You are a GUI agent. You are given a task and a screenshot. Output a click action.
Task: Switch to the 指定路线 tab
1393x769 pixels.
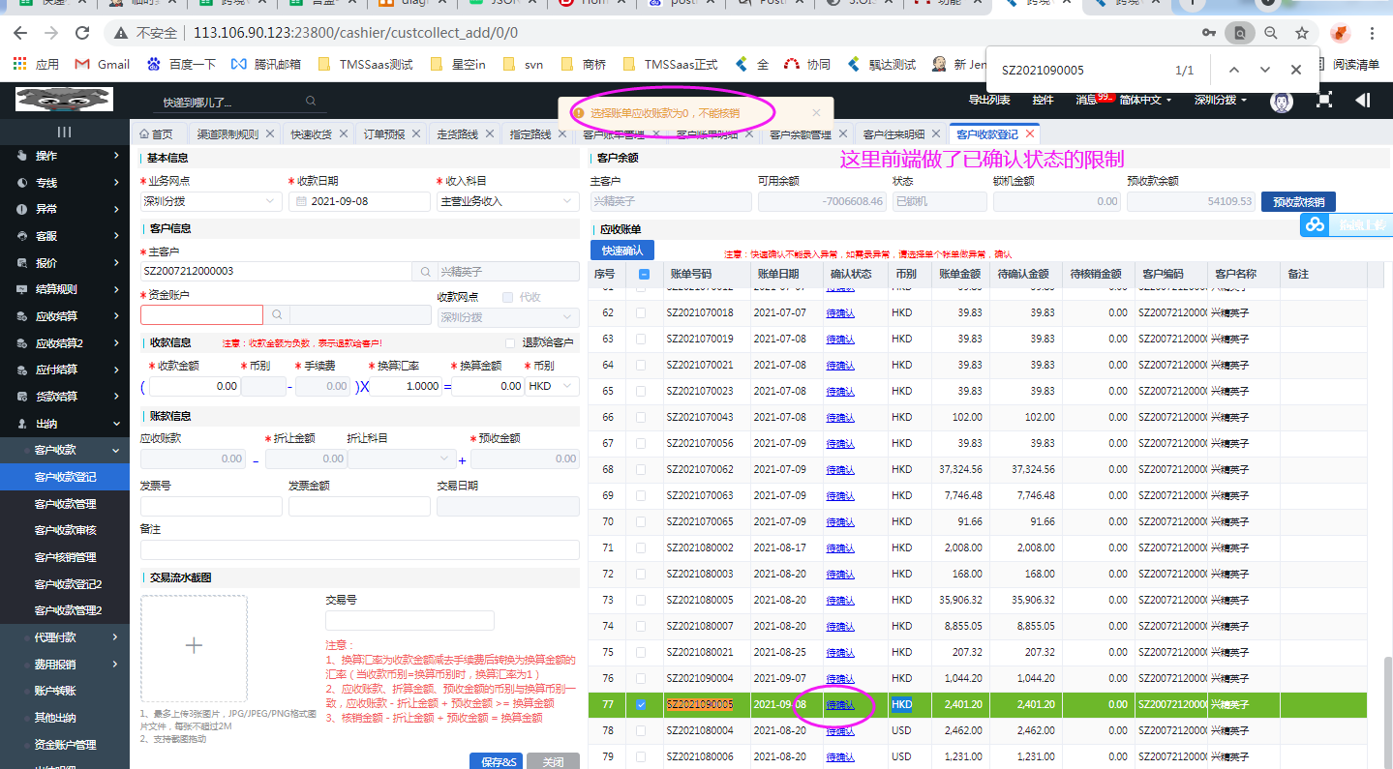pyautogui.click(x=530, y=134)
